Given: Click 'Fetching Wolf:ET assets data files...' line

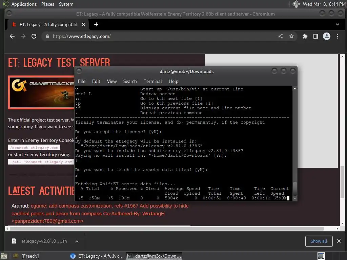Looking at the screenshot, I should pos(125,184).
